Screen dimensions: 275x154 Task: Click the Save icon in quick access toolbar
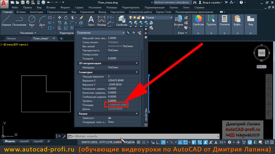(22, 3)
